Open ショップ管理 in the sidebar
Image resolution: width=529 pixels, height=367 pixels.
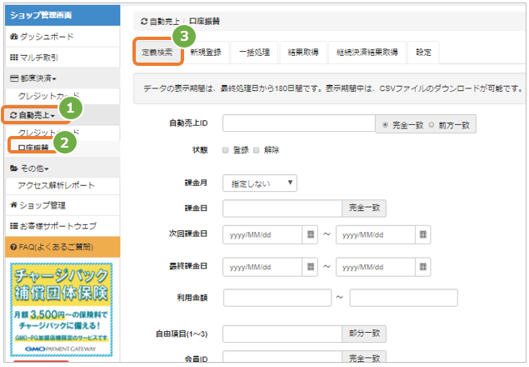click(x=62, y=205)
